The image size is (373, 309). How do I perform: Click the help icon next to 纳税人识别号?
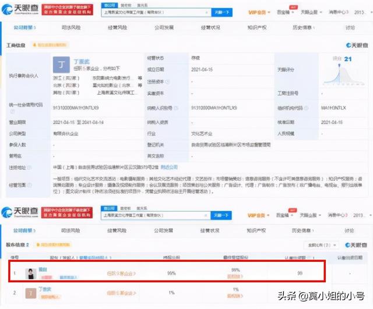tap(176, 108)
